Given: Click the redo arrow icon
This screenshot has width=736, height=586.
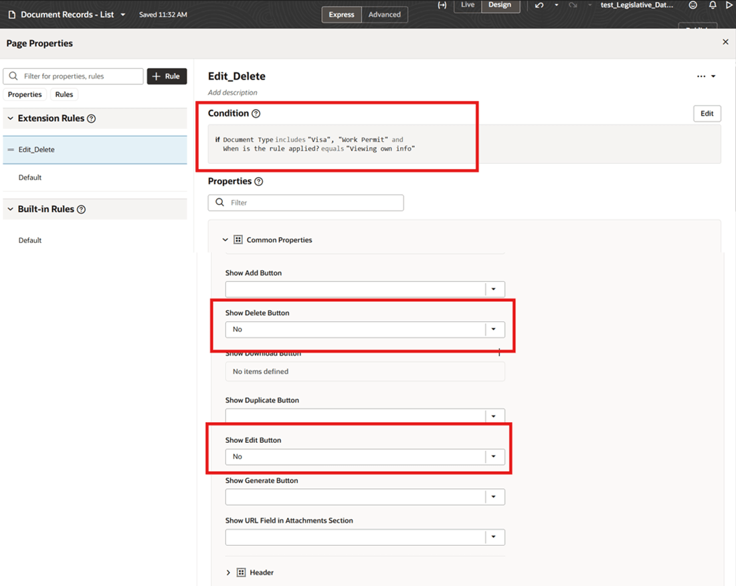Looking at the screenshot, I should point(573,5).
